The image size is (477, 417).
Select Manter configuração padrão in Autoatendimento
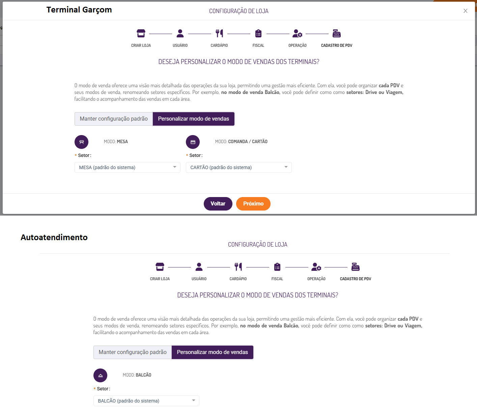click(x=133, y=352)
